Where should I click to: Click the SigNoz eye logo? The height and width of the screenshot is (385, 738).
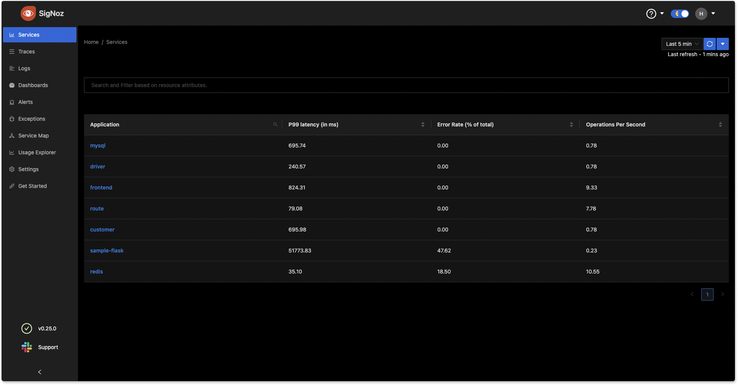28,13
